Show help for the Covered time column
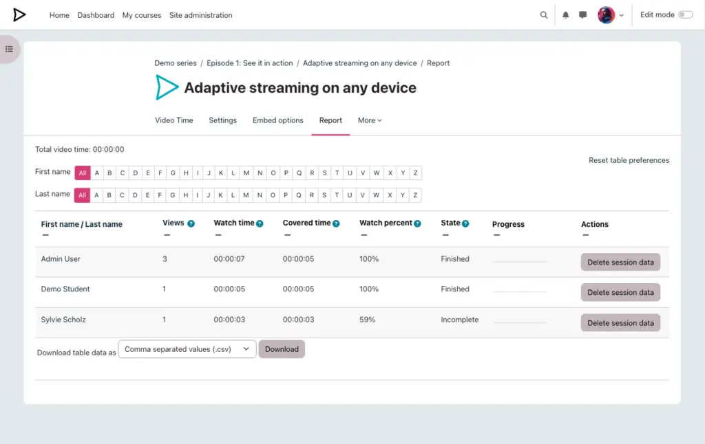Screen dimensions: 705x444 (x=336, y=223)
